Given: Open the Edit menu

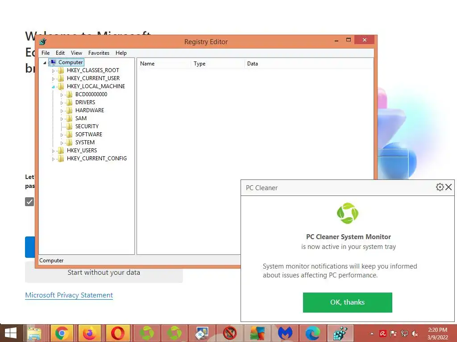Looking at the screenshot, I should click(x=60, y=53).
